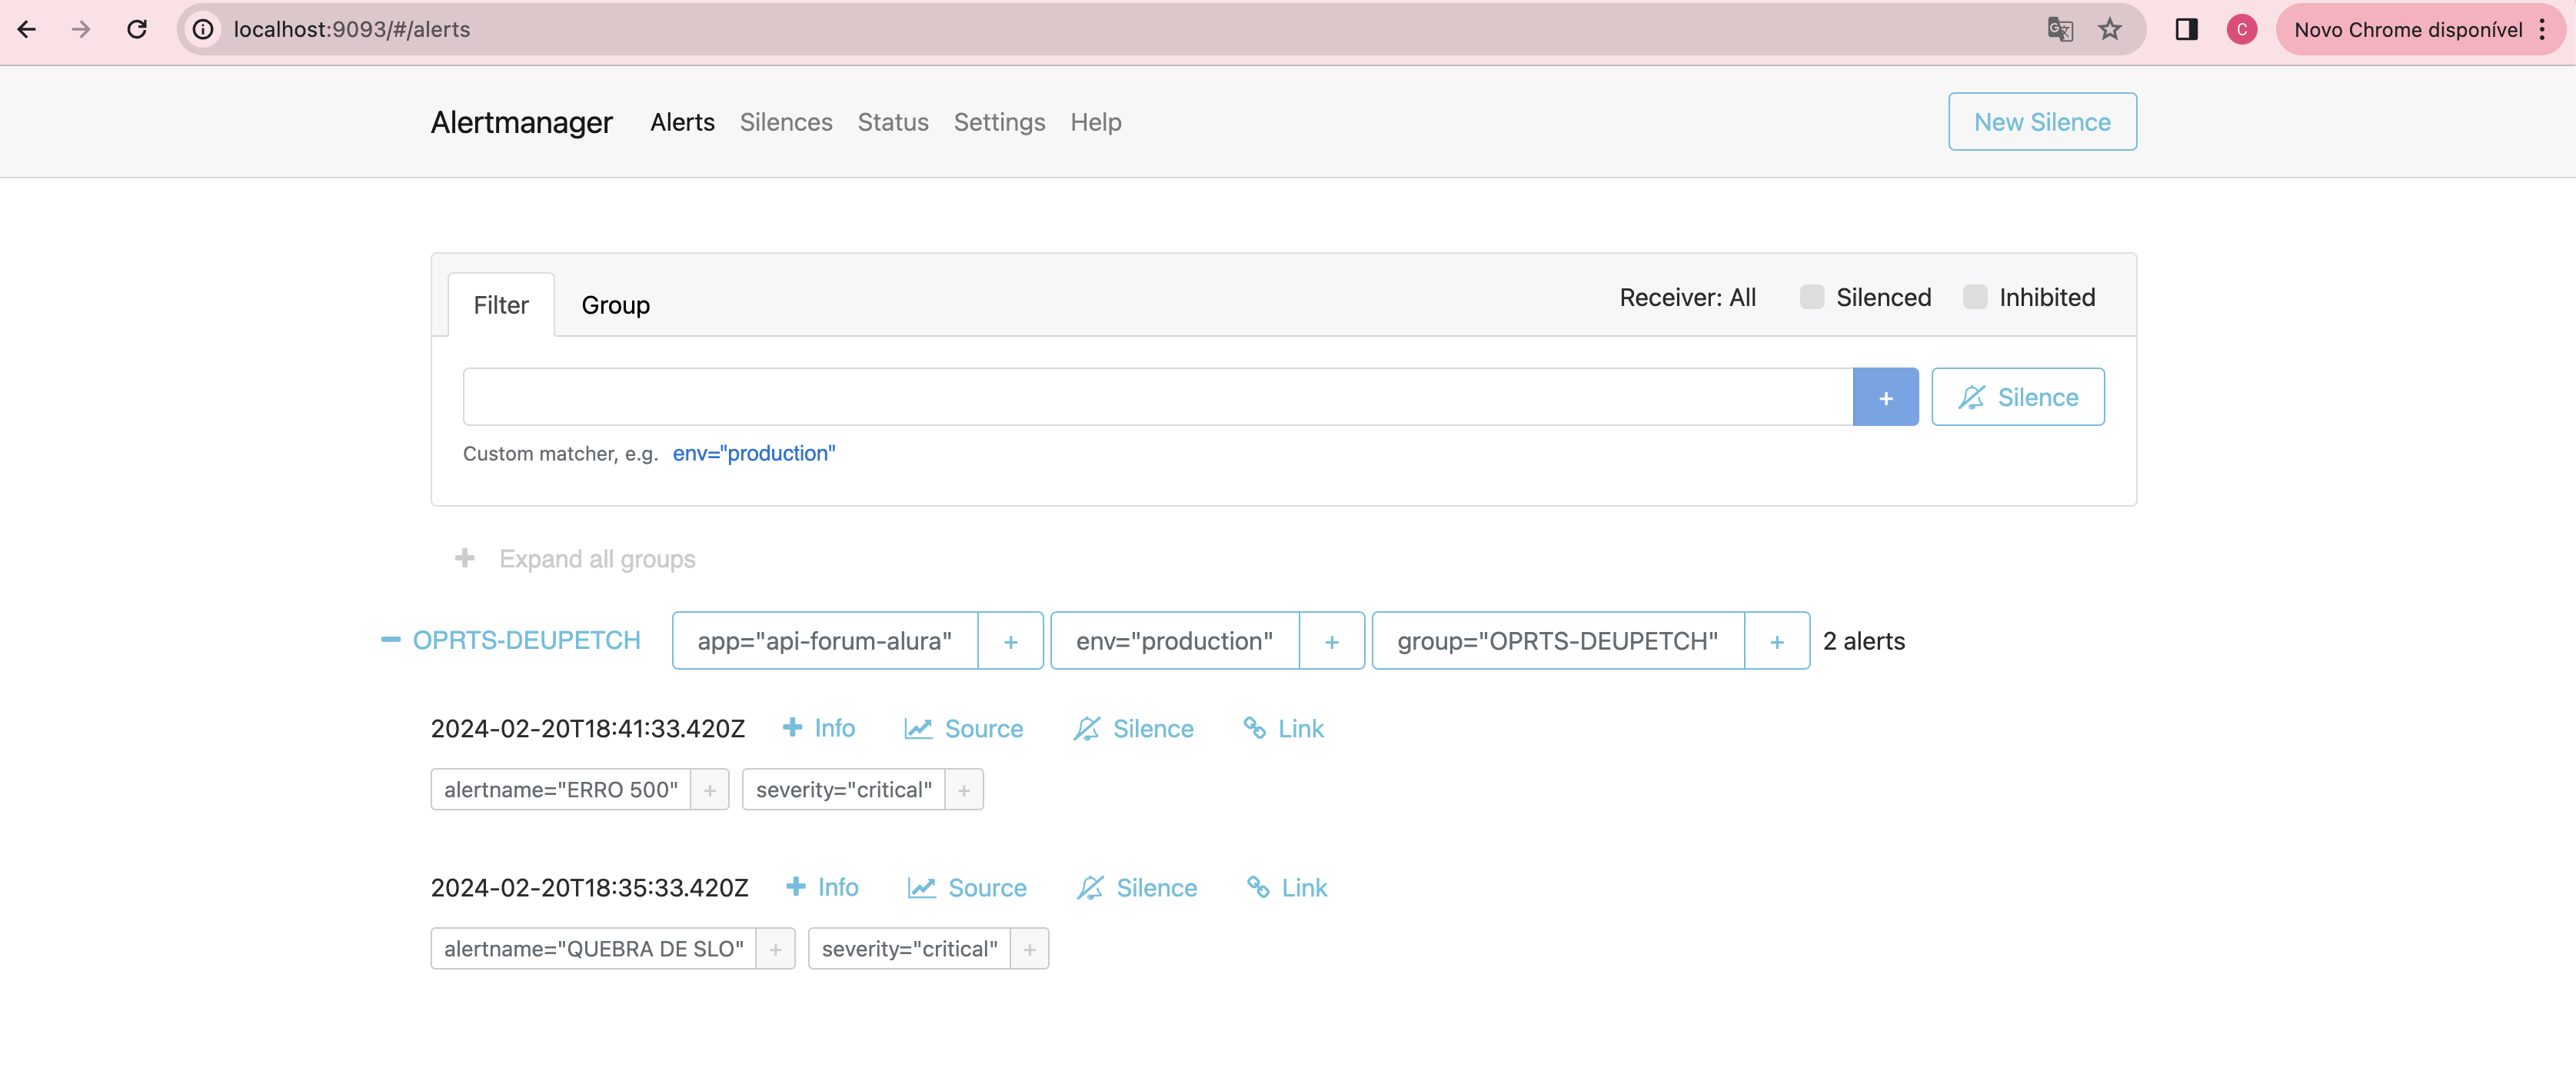
Task: Click the alertname="QUEBRA DE SLO" label
Action: (594, 949)
